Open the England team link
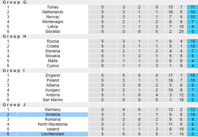Screen dimensions: 198x137 point(53,75)
